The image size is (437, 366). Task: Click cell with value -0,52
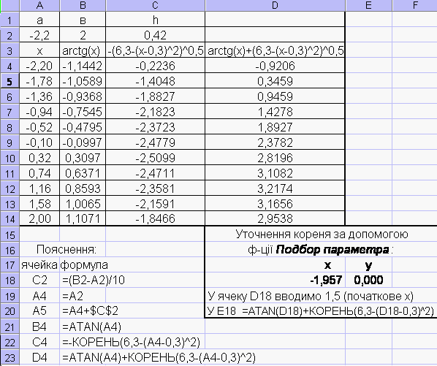[x=39, y=127]
